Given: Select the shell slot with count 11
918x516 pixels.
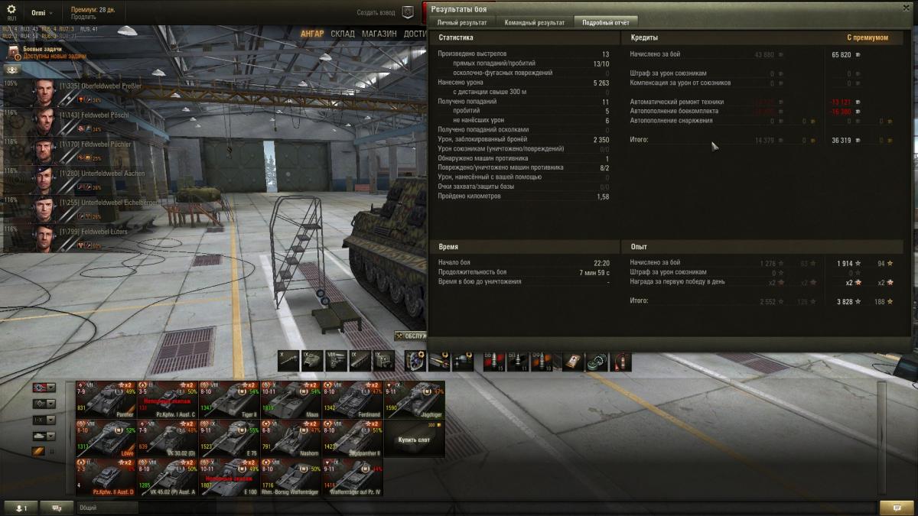Looking at the screenshot, I should click(x=518, y=360).
